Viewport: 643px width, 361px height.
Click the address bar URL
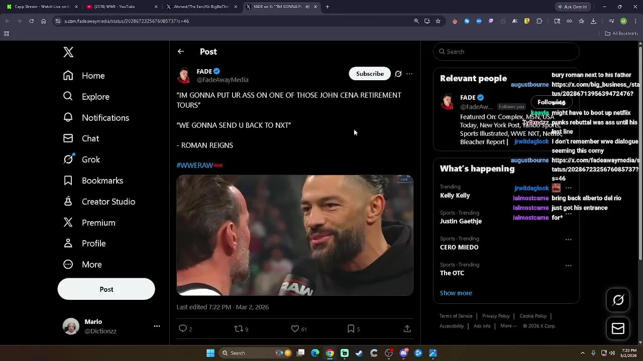(127, 21)
